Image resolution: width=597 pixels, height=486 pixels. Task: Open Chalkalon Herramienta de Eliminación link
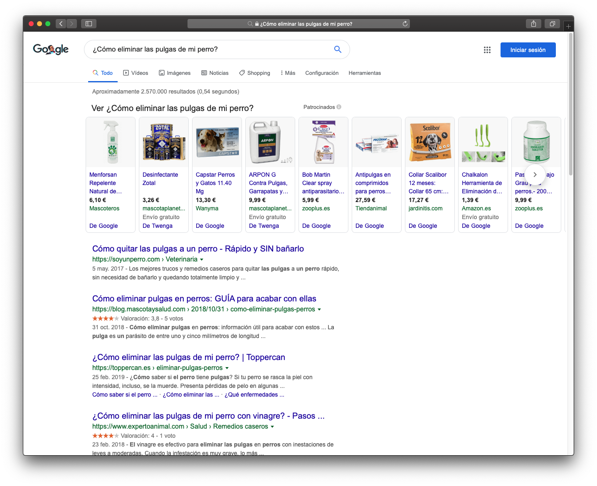pyautogui.click(x=482, y=183)
